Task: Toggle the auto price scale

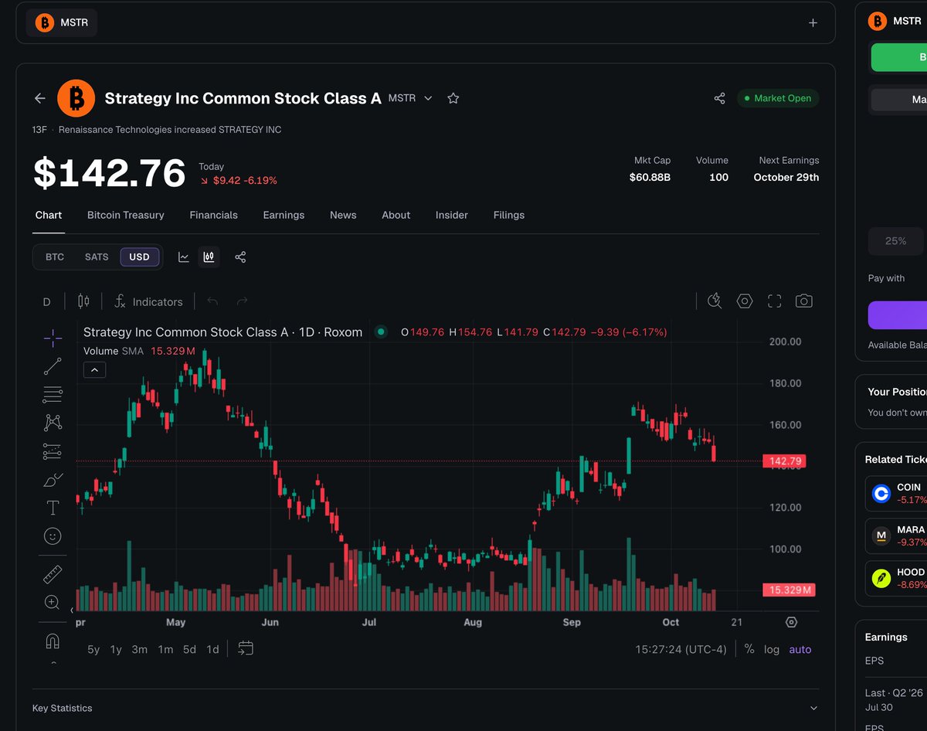Action: [x=800, y=649]
